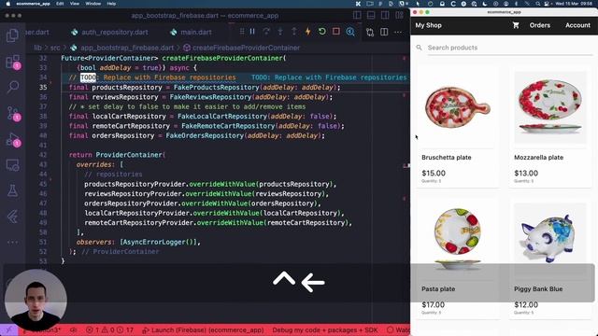The image size is (598, 336).
Task: Click the search magnifier icon in app
Action: pos(420,48)
